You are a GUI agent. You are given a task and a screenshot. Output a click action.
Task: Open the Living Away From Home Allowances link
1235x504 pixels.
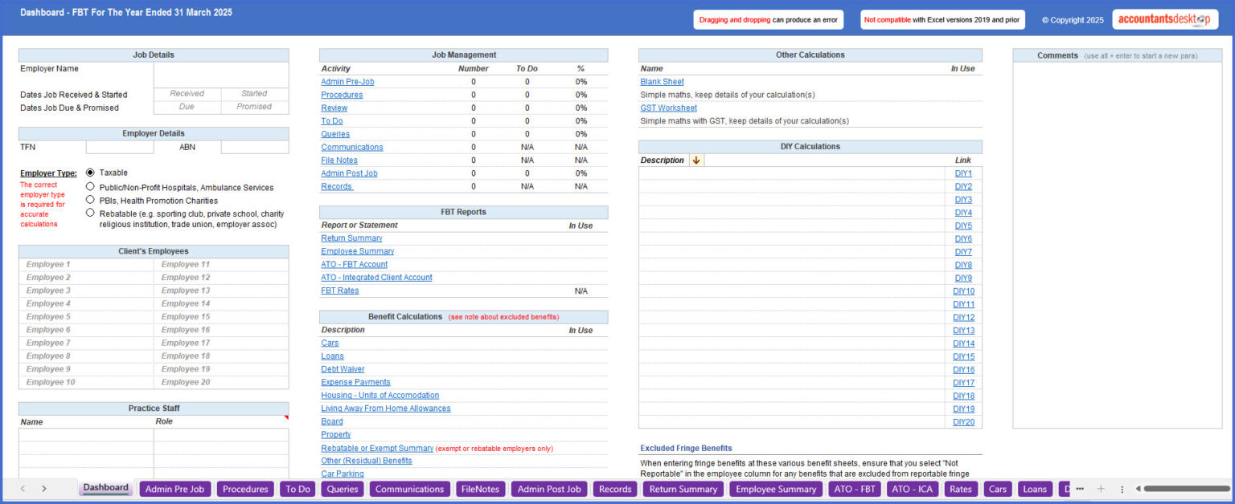point(385,408)
